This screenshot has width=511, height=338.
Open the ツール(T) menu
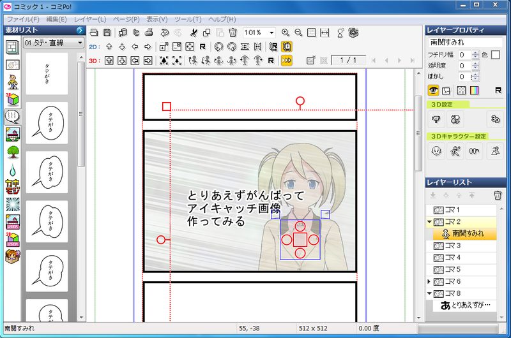coord(188,19)
